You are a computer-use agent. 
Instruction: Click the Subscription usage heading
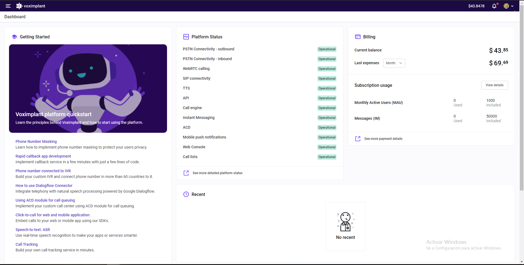point(373,85)
